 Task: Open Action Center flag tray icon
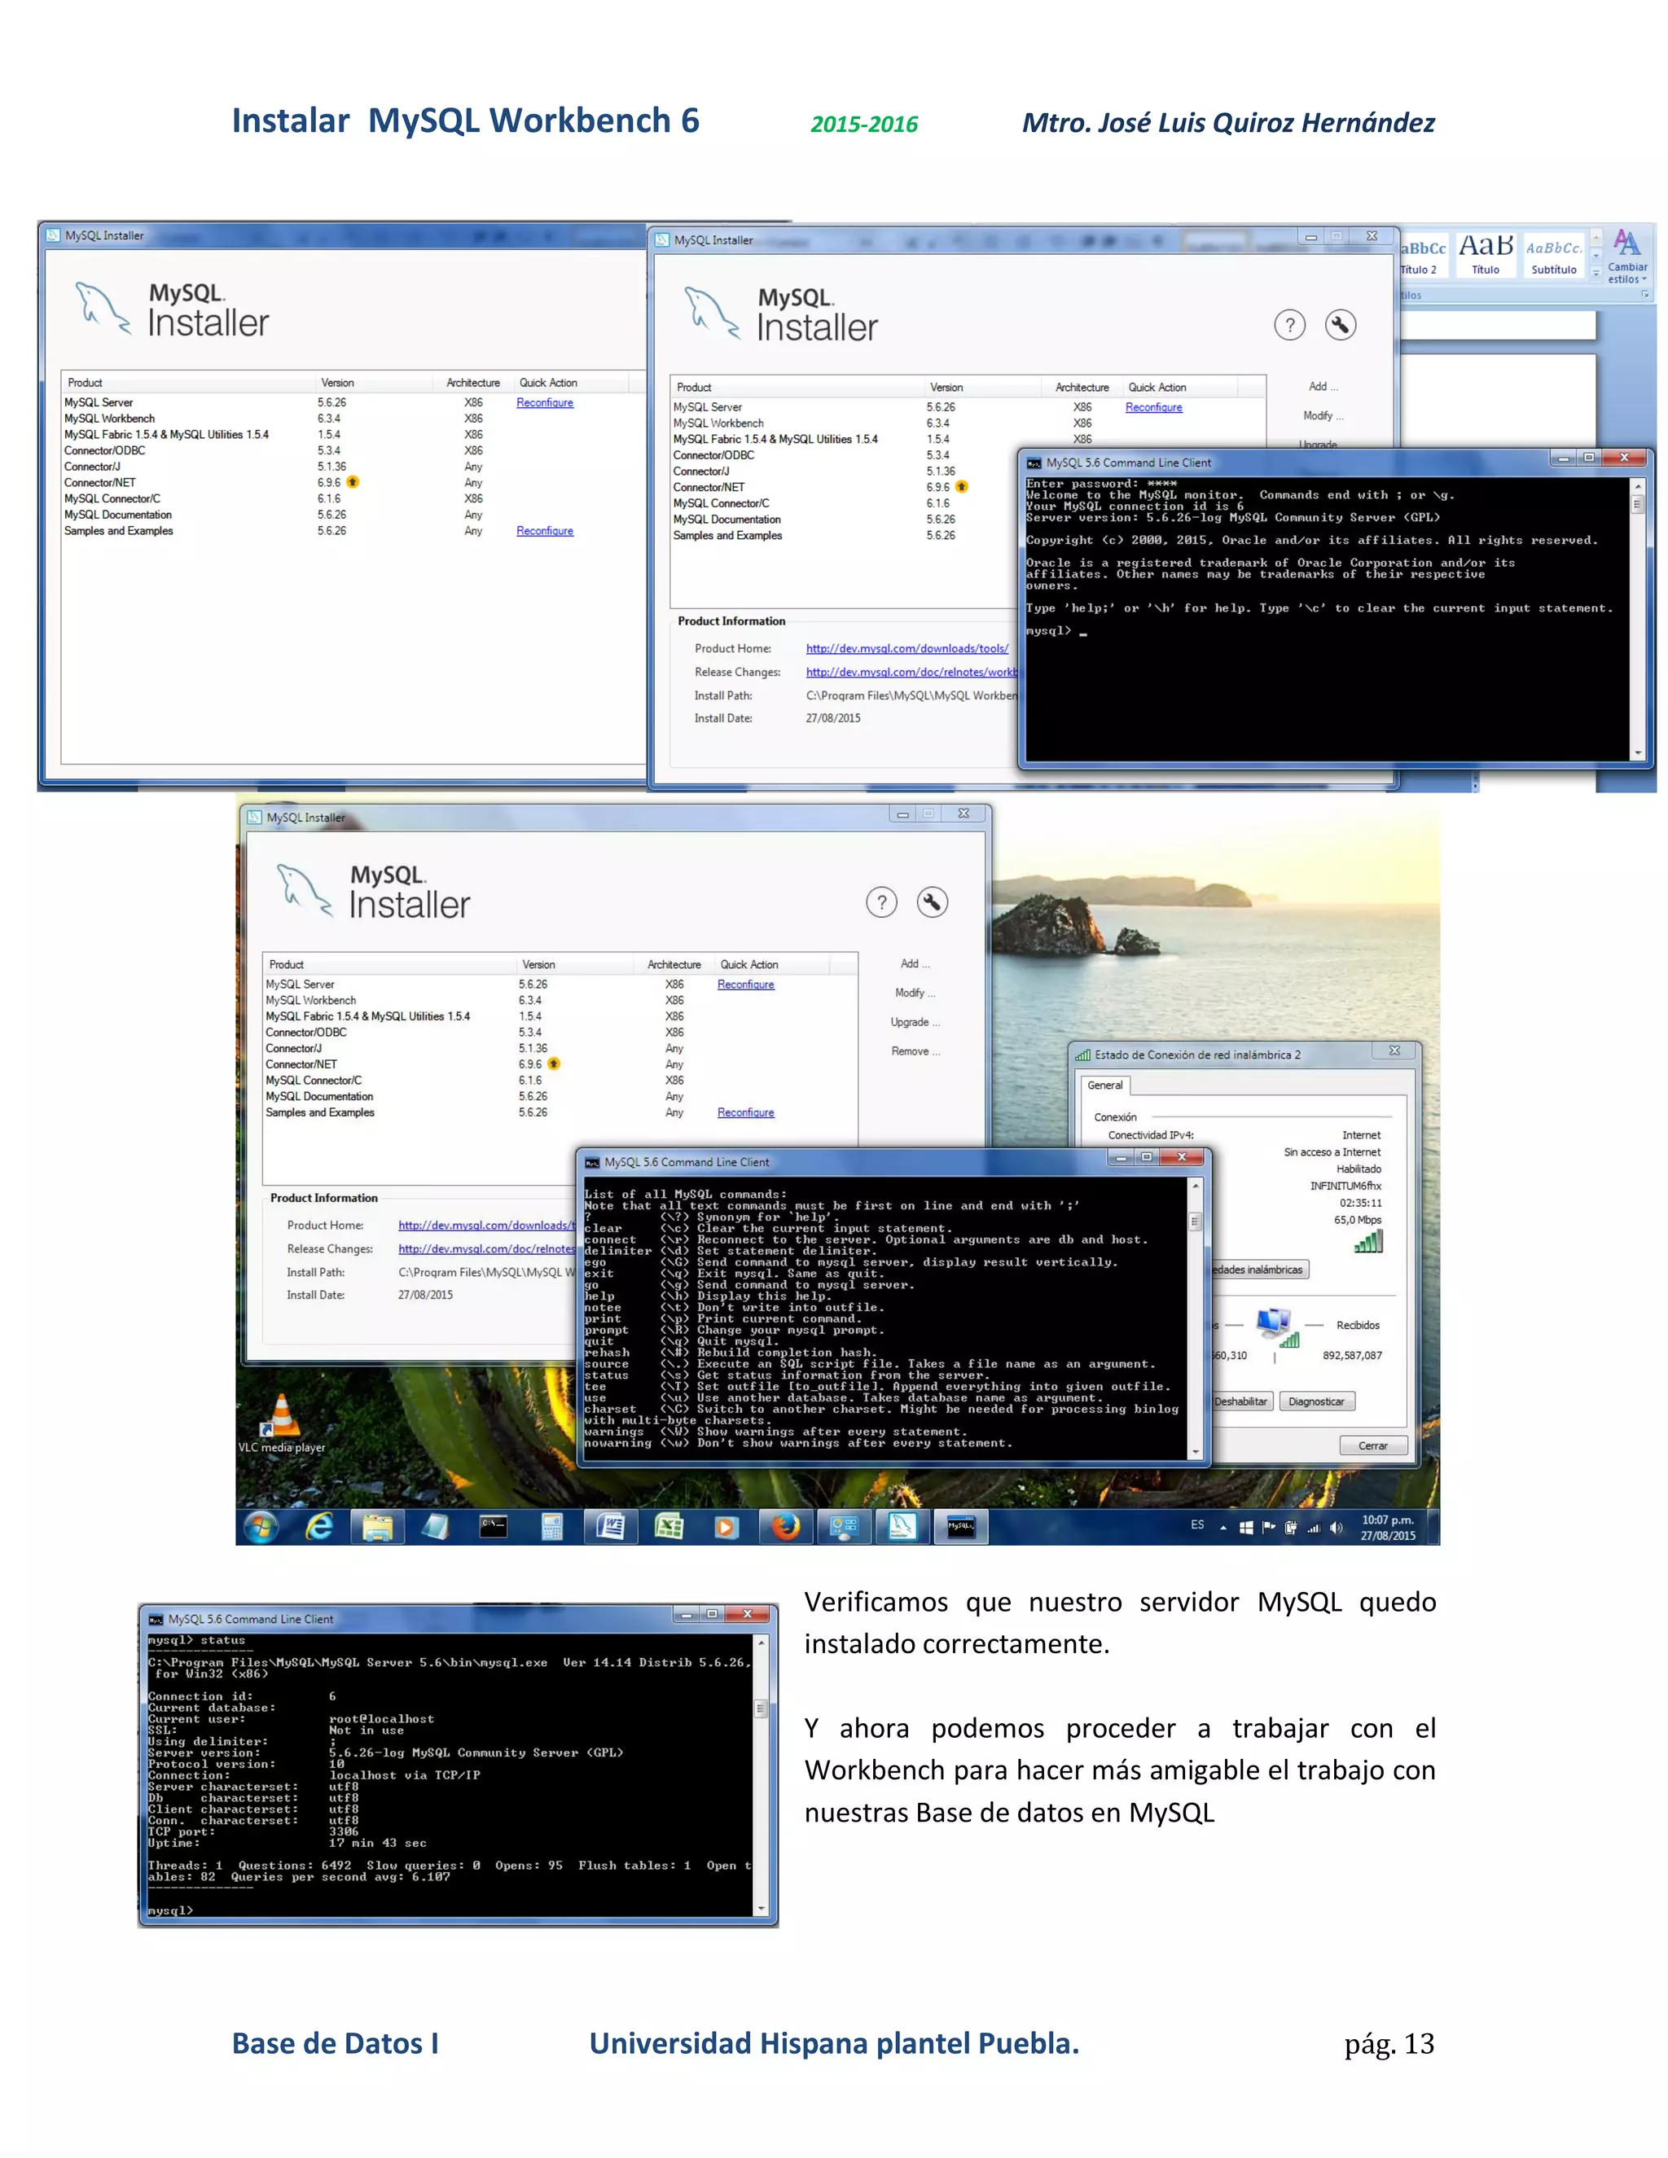pyautogui.click(x=1269, y=1528)
